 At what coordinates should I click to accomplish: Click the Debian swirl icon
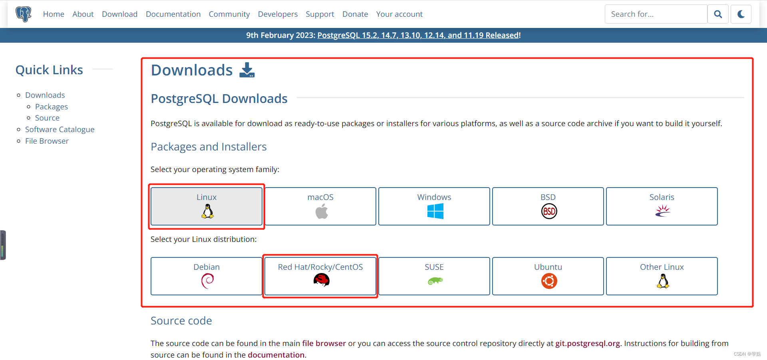pyautogui.click(x=207, y=281)
